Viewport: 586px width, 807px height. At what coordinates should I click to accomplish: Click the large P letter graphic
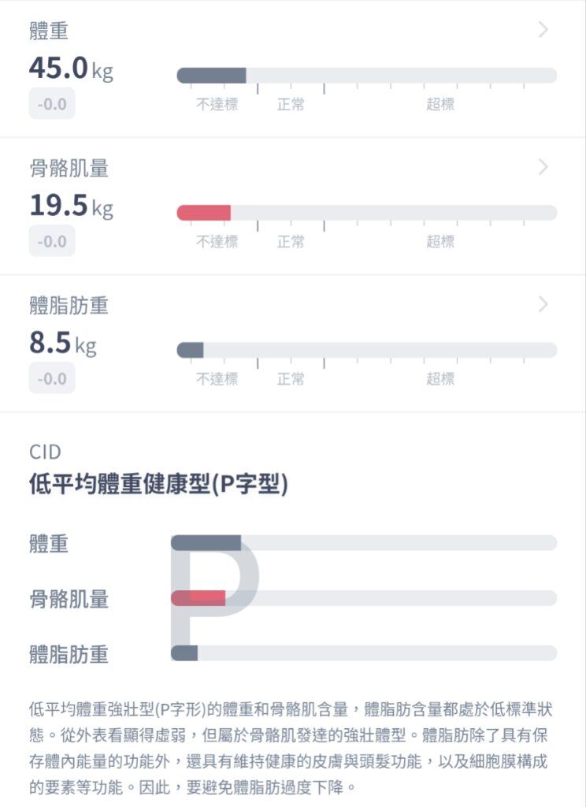coord(214,597)
